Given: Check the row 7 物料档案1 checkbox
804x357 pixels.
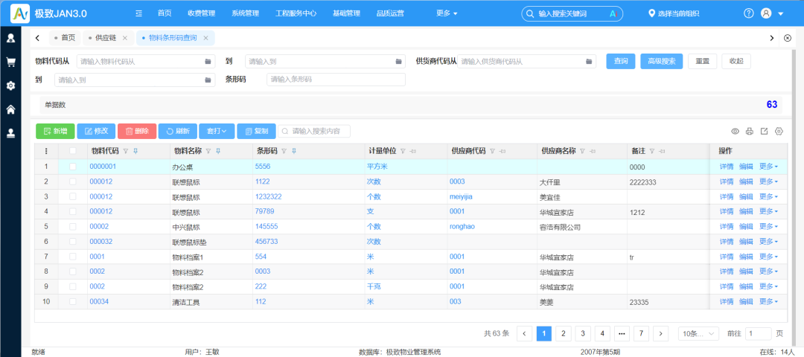Looking at the screenshot, I should (x=73, y=257).
